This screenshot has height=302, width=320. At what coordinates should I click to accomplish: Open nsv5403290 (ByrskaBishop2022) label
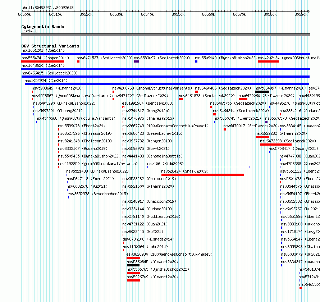[x=64, y=103]
